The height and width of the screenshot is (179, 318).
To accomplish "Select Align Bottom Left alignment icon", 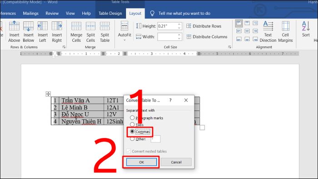I will [x=239, y=39].
